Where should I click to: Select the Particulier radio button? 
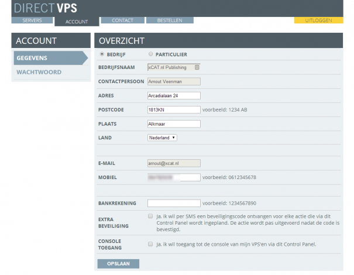(x=151, y=54)
